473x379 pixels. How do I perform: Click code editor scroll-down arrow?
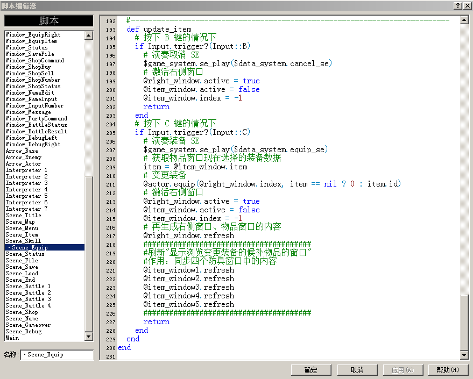pyautogui.click(x=464, y=355)
